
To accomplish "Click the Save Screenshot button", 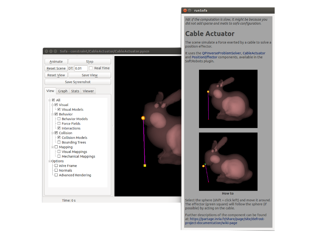I will pos(78,82).
